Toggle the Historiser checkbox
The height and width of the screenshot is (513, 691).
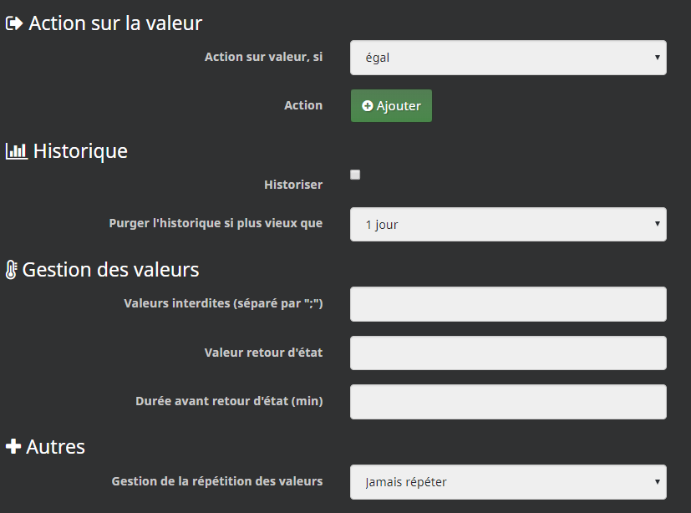click(x=355, y=175)
